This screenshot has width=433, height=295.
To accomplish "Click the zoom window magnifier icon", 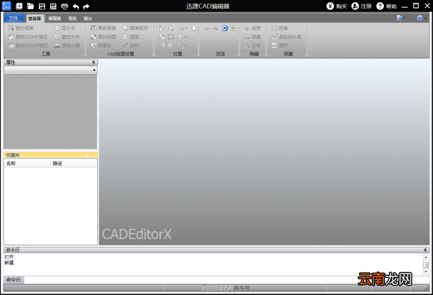I will (171, 28).
